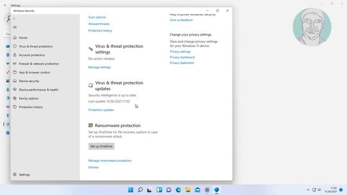Click Settings window back arrow
The height and width of the screenshot is (195, 347).
[x=5, y=5]
